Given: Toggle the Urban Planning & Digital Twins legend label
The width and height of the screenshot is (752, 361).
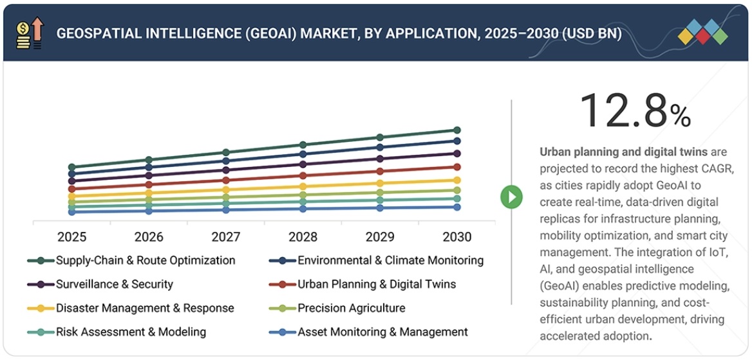Looking at the screenshot, I should click(376, 285).
